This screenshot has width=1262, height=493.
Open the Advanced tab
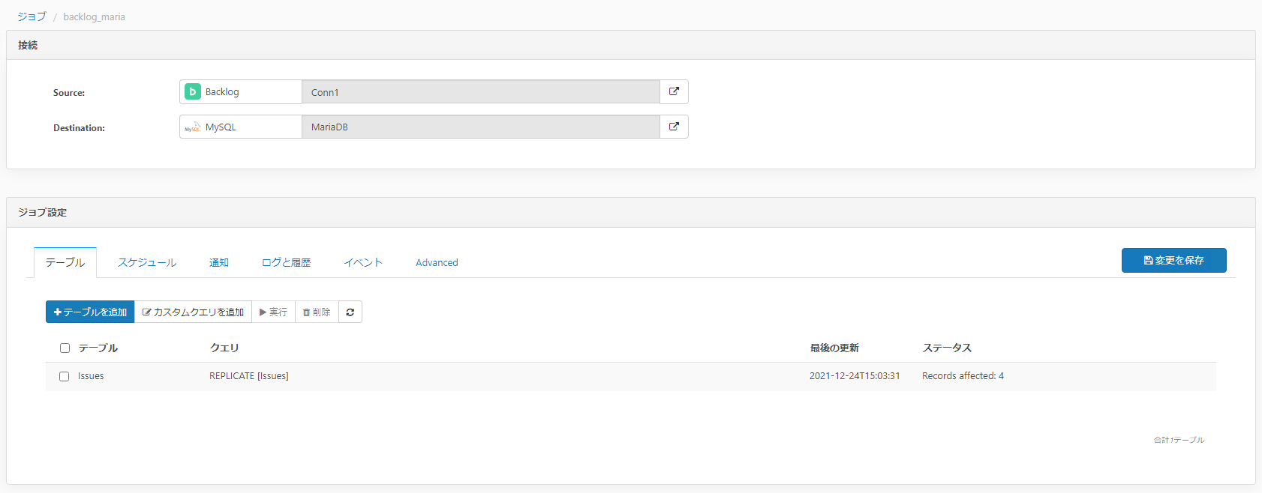click(437, 262)
